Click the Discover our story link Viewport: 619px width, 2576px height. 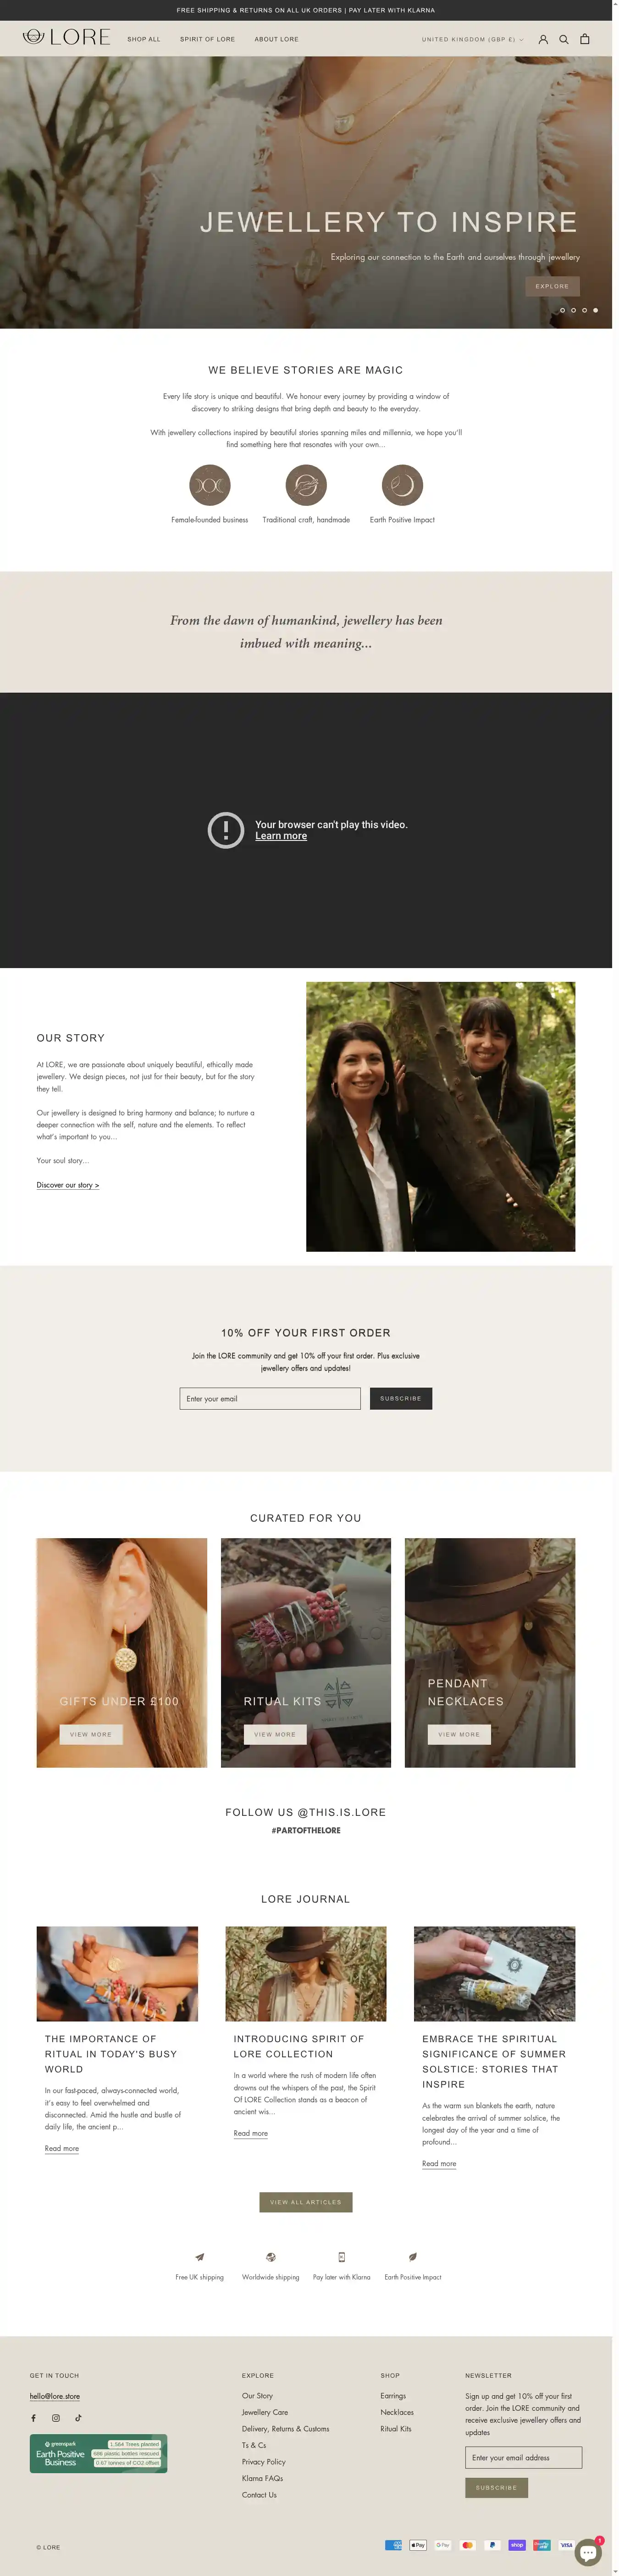point(68,1185)
